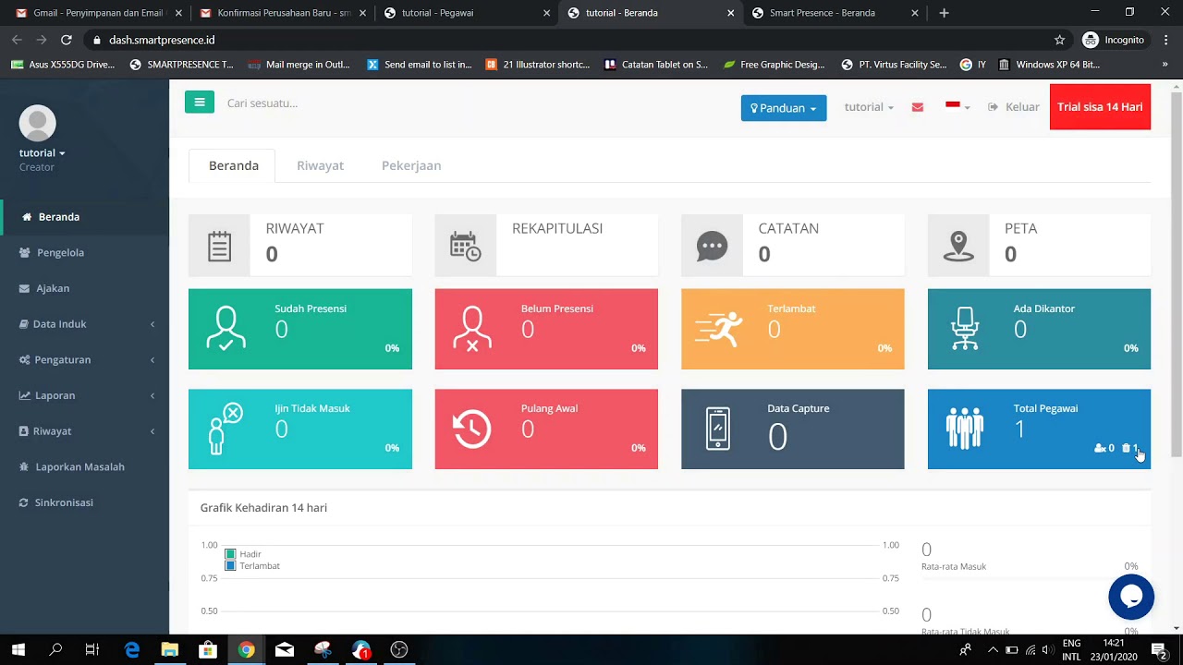
Task: Click the Hadir legend color swatch
Action: 230,554
